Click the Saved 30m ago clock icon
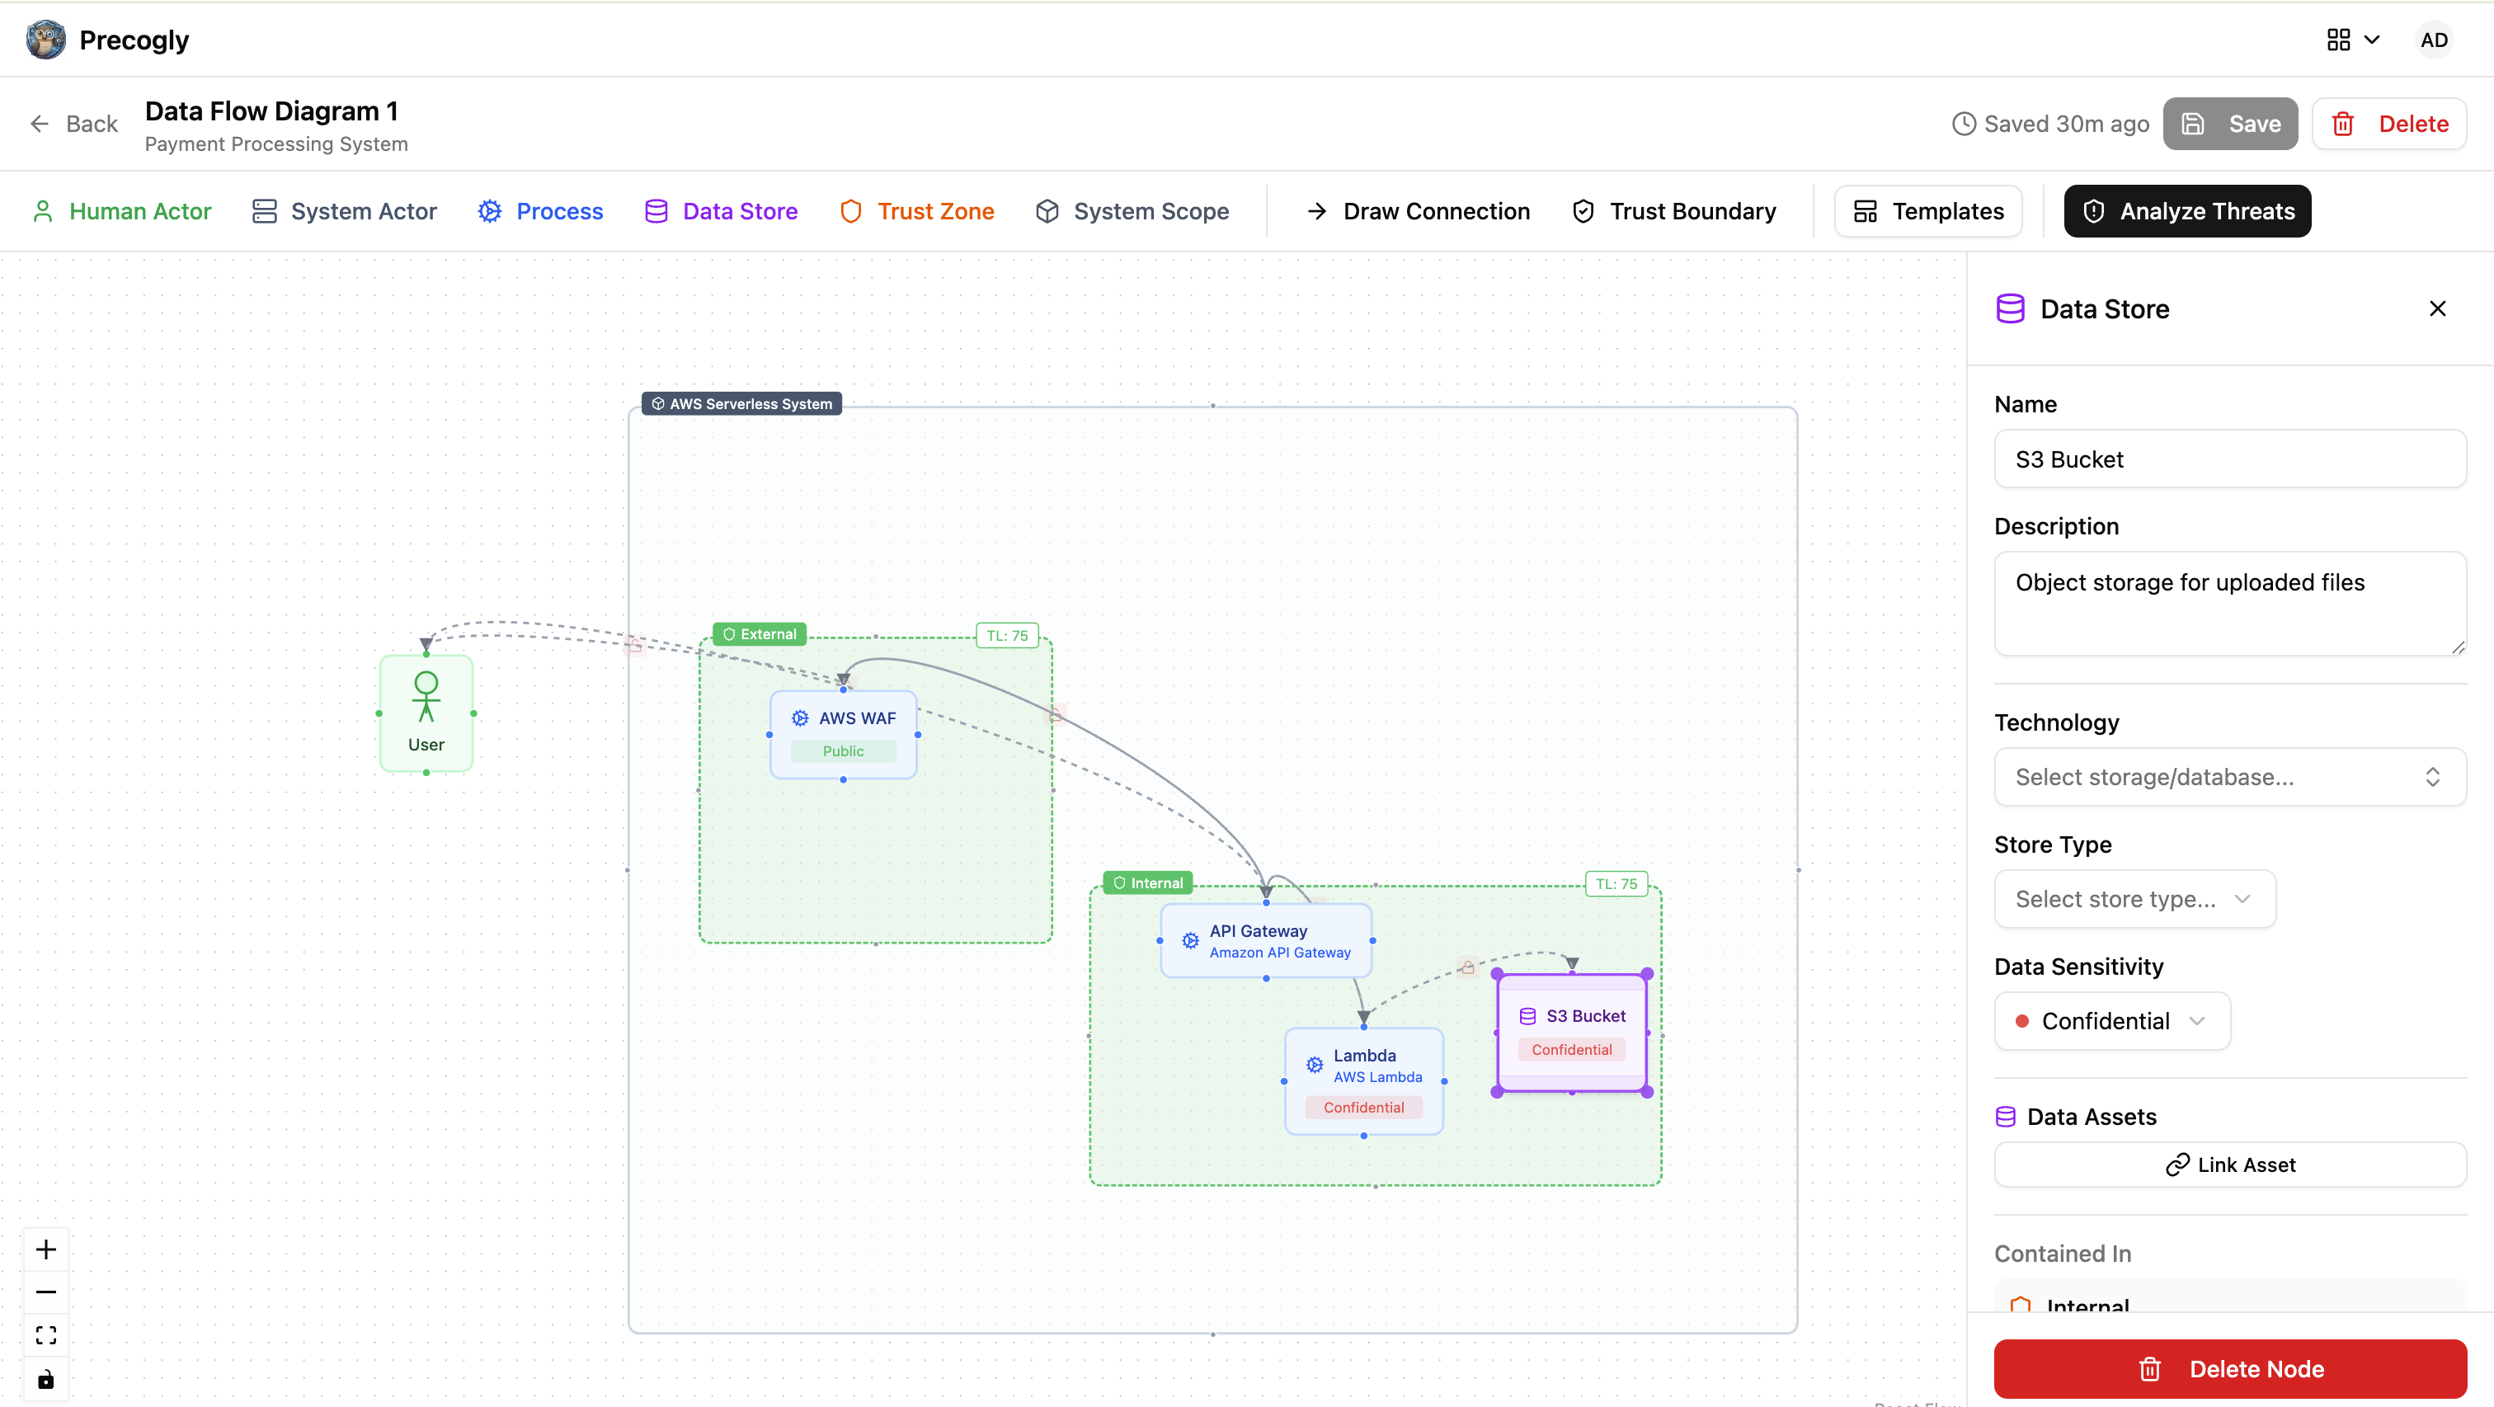2494x1407 pixels. [1964, 124]
